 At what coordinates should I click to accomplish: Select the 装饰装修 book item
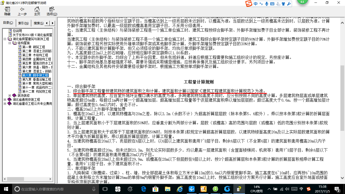(x=23, y=95)
